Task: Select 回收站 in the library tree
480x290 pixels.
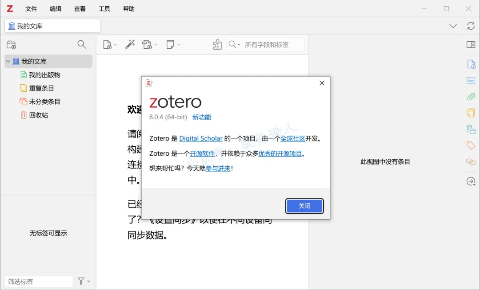Action: [48, 115]
